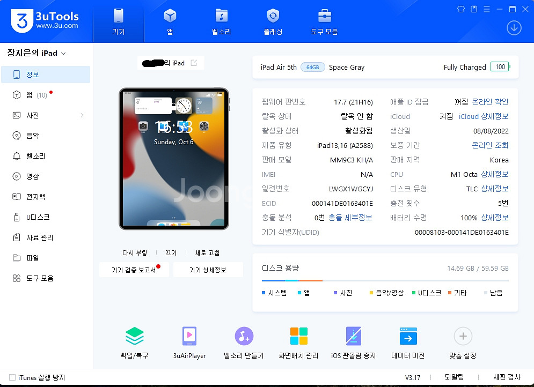
Task: Open 화면배치 관리 icon
Action: [299, 336]
